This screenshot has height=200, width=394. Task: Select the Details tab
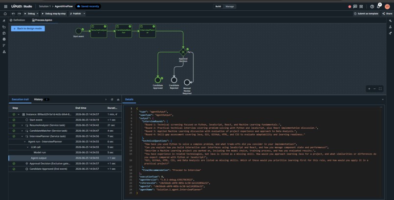point(129,100)
